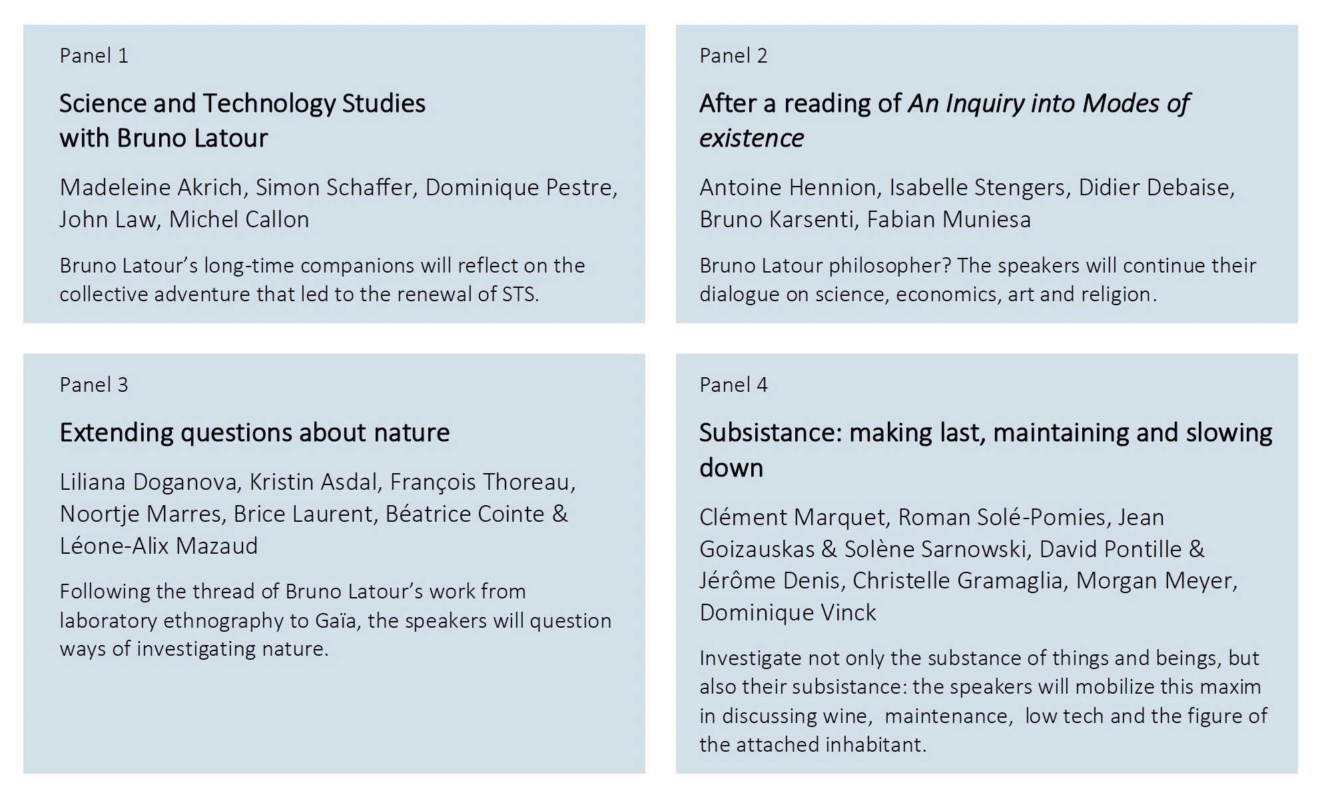
Task: Select Extending questions about nature heading
Action: coord(254,432)
